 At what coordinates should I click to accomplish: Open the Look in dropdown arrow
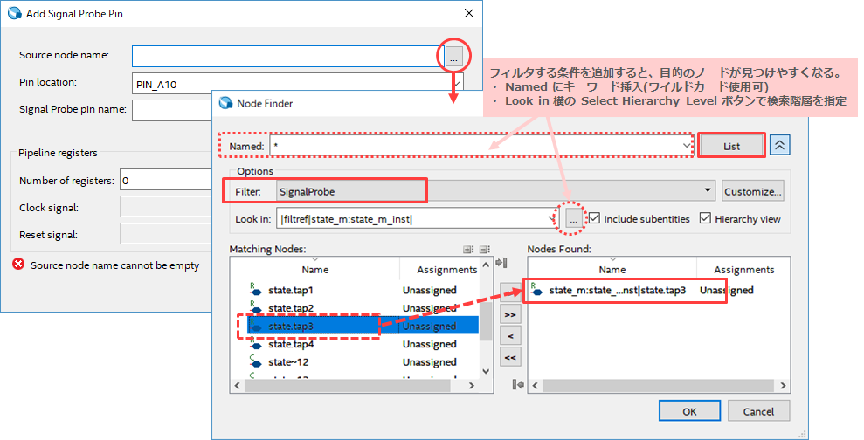pos(553,218)
